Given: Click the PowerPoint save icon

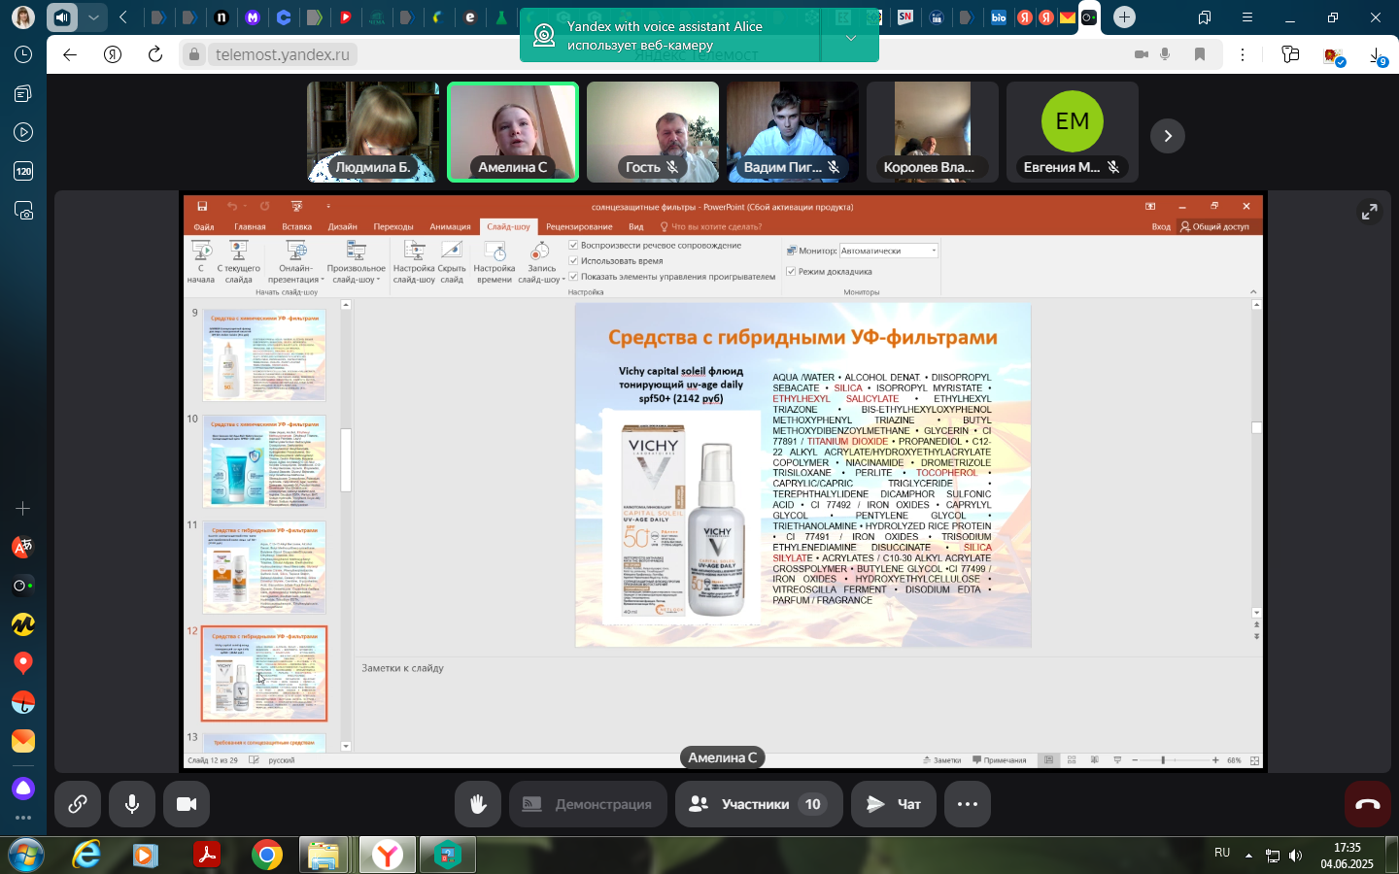Looking at the screenshot, I should 202,206.
